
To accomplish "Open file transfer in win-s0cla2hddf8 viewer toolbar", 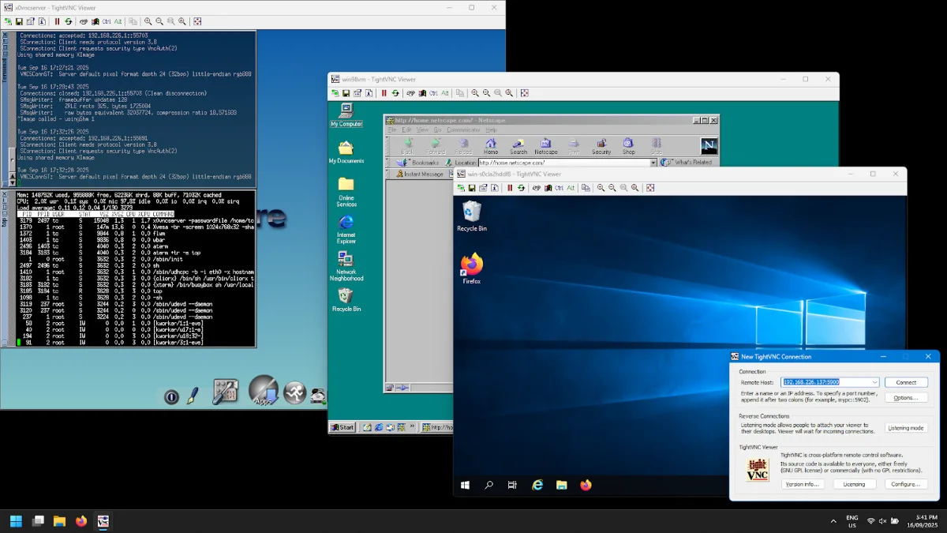I will pos(586,188).
